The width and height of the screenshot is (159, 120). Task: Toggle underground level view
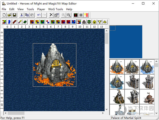point(76,15)
